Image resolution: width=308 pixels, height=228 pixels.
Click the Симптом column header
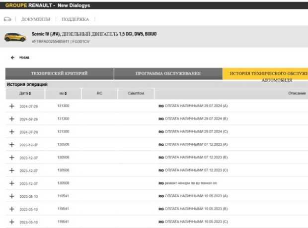(x=136, y=93)
